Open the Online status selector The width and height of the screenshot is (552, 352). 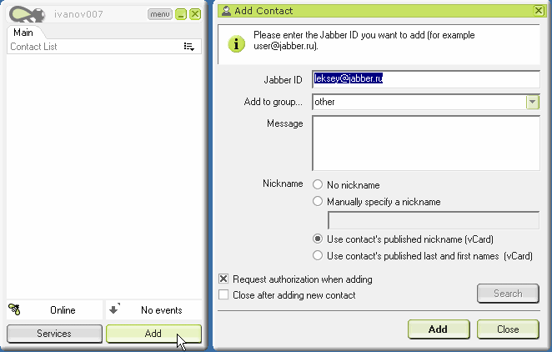click(54, 310)
